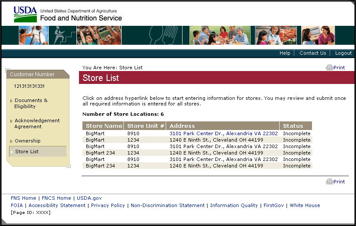Go to FNS Home footer link
This screenshot has height=226, width=356.
[23, 198]
